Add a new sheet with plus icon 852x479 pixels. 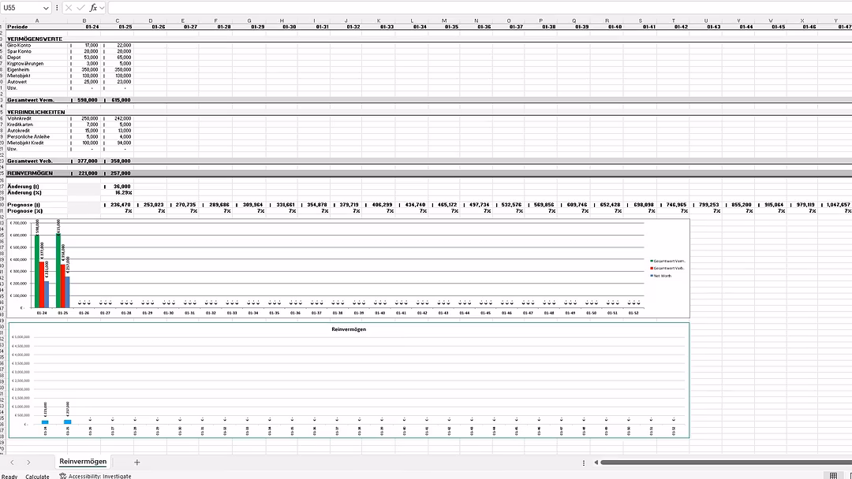(x=136, y=462)
